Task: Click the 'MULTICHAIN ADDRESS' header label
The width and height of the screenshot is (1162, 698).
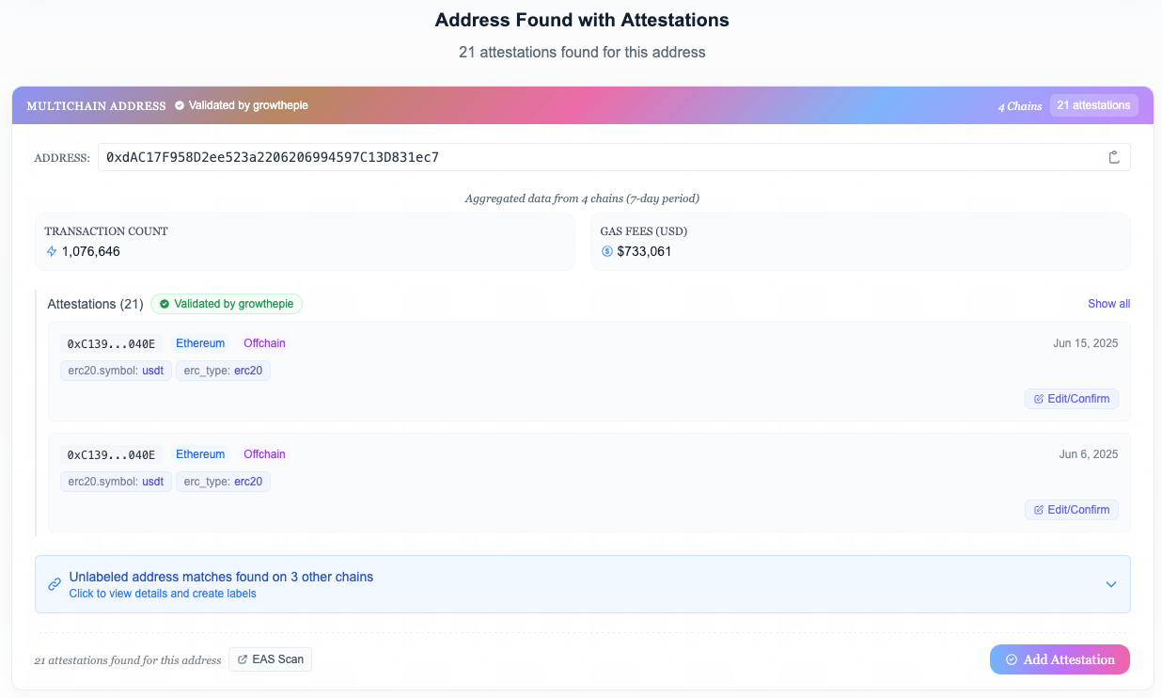Action: 96,106
